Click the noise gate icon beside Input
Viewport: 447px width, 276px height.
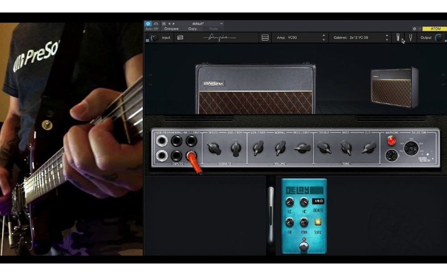[x=180, y=38]
